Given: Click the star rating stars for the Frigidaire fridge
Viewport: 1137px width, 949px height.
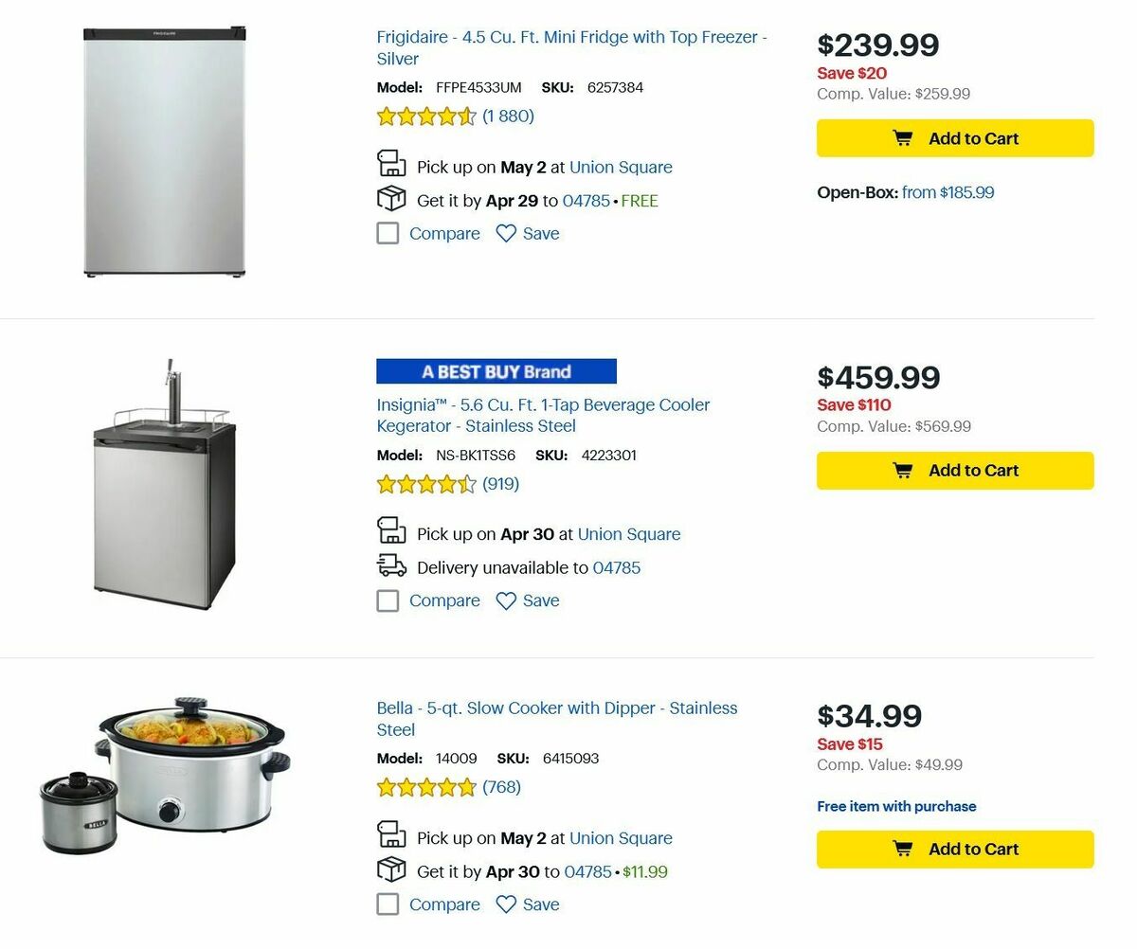Looking at the screenshot, I should tap(426, 116).
